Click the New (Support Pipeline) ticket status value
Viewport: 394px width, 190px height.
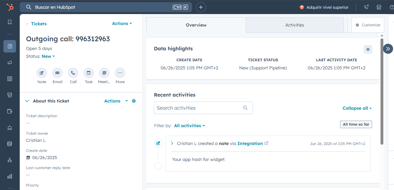point(263,68)
